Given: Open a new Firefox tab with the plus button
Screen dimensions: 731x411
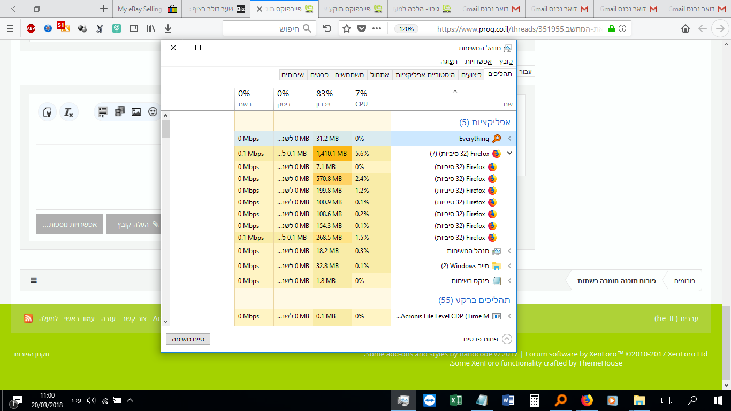Looking at the screenshot, I should pyautogui.click(x=104, y=9).
